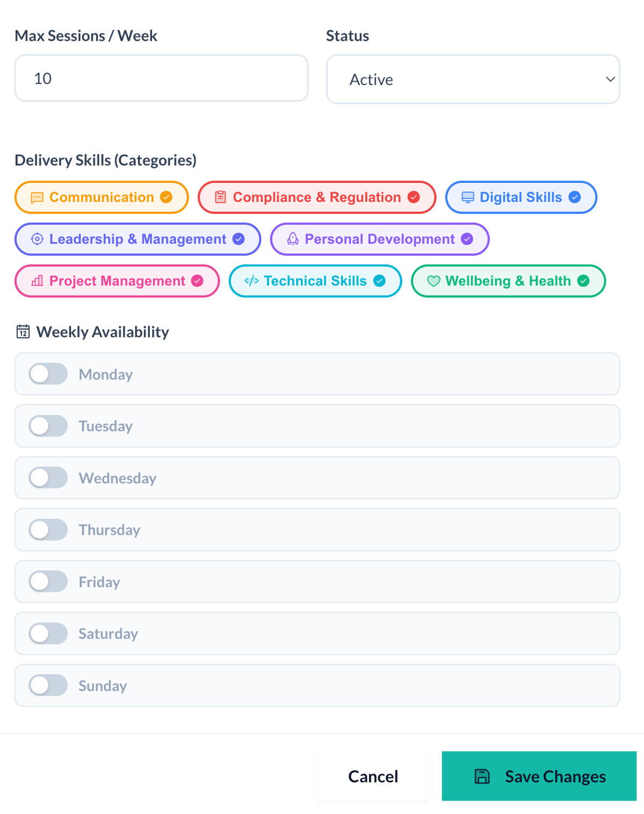The image size is (644, 814).
Task: Turn on the Wednesday availability switch
Action: 48,477
